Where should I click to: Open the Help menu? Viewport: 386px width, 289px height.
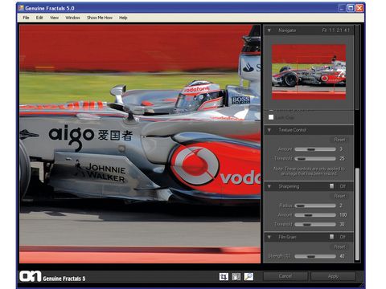point(123,18)
